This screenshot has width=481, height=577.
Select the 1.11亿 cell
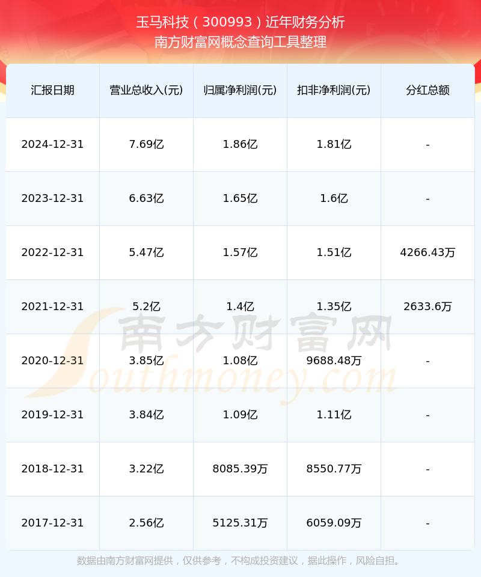coord(334,415)
